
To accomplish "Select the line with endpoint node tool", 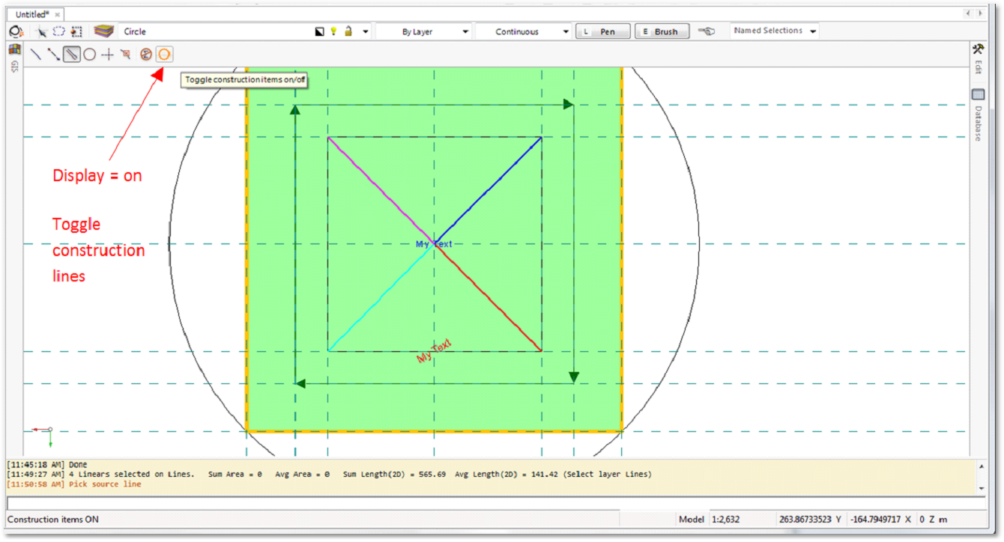I will click(53, 54).
